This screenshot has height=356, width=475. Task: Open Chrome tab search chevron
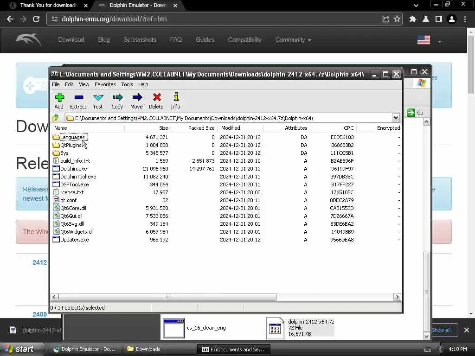click(416, 5)
